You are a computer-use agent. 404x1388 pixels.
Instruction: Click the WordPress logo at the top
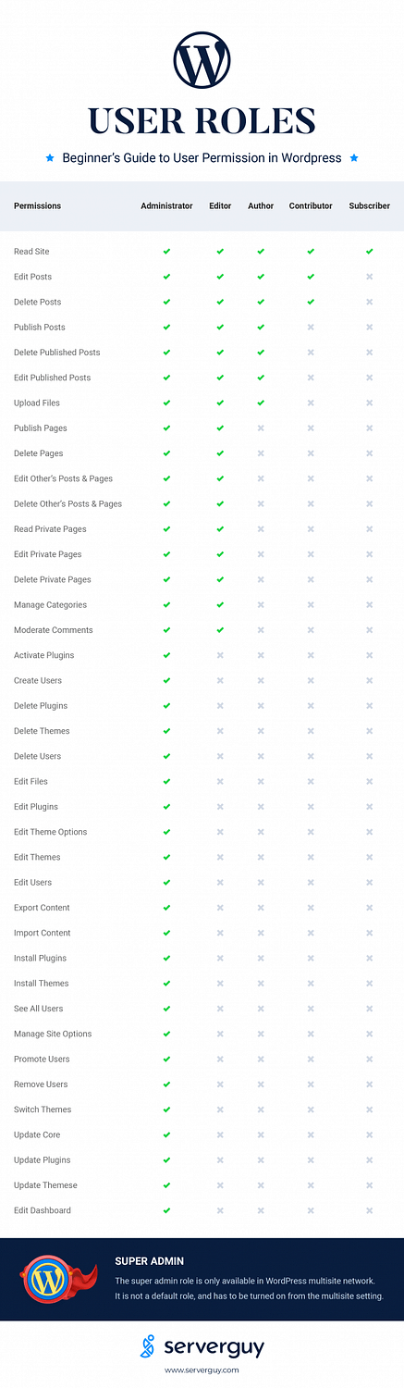click(202, 60)
